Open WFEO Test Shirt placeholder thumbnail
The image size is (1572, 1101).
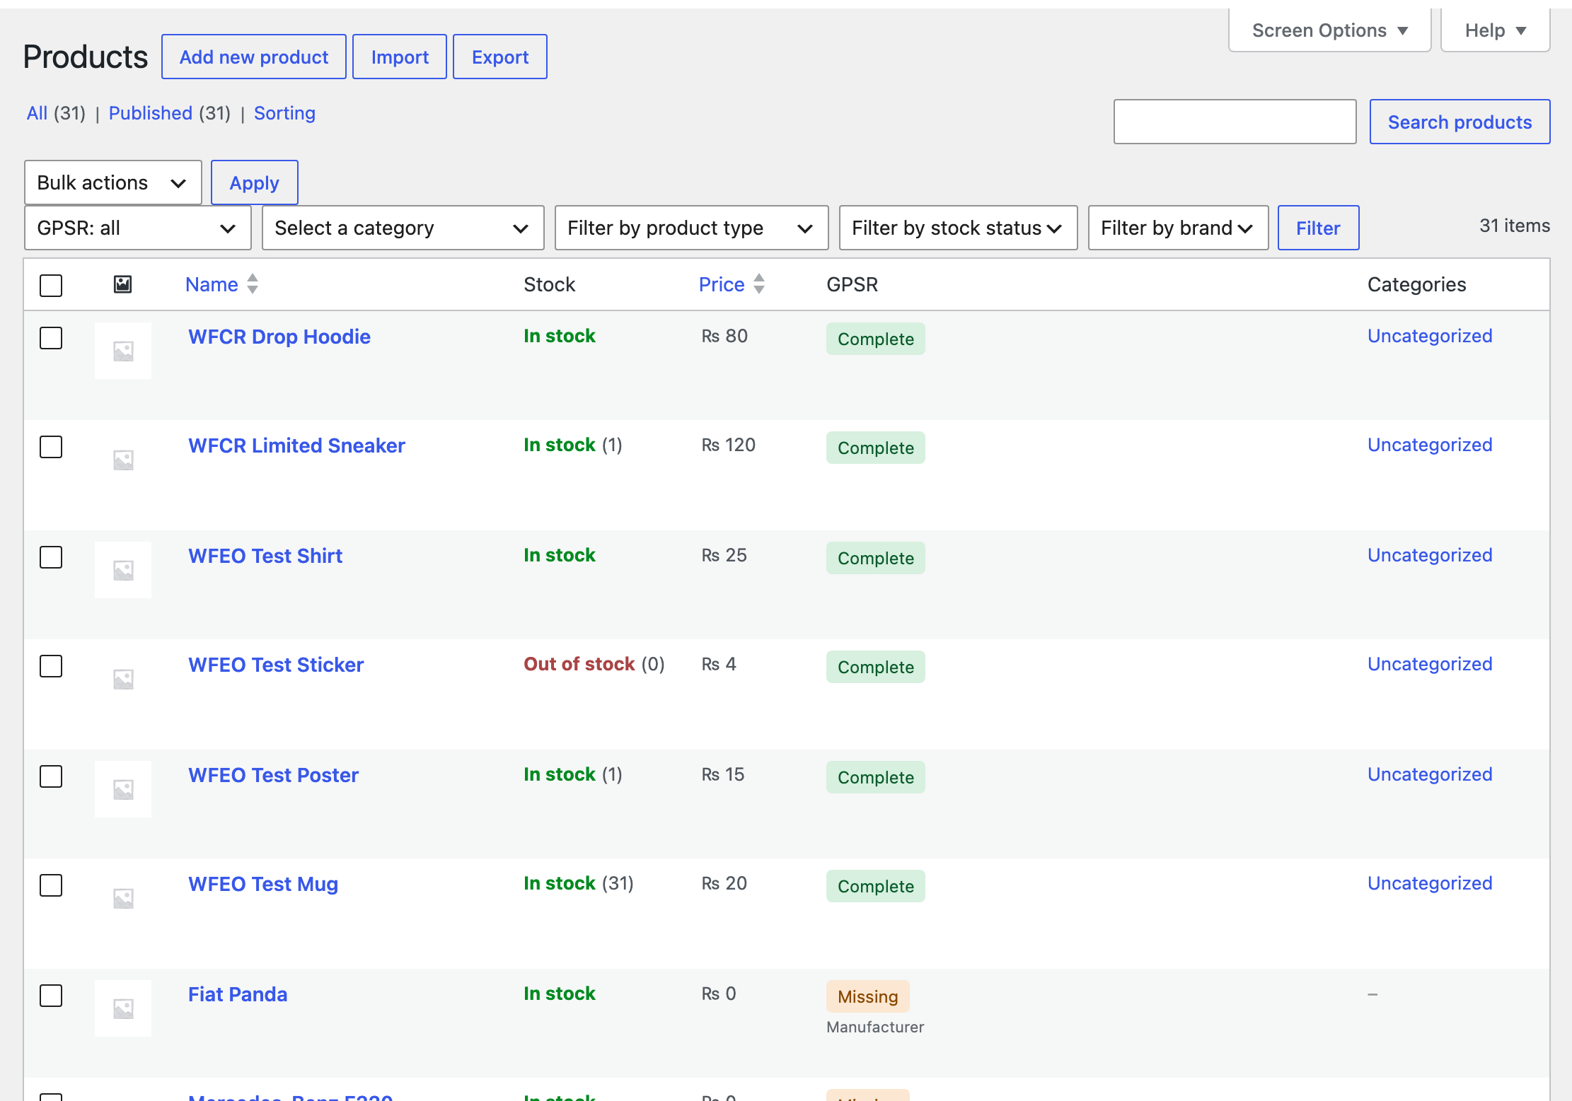(x=123, y=570)
